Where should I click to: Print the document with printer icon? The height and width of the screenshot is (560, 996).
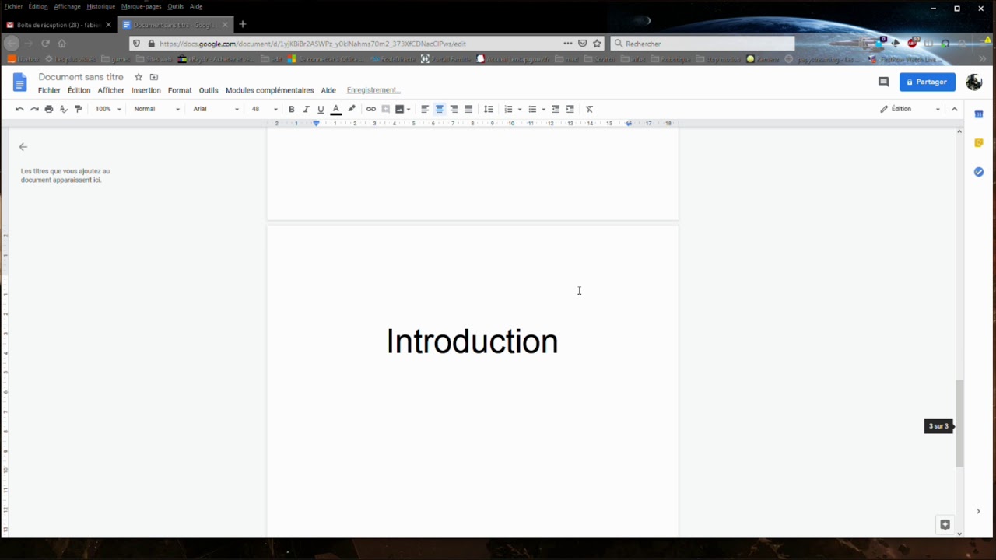point(49,109)
